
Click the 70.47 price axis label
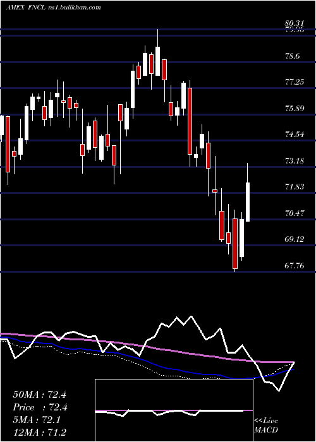click(x=295, y=213)
